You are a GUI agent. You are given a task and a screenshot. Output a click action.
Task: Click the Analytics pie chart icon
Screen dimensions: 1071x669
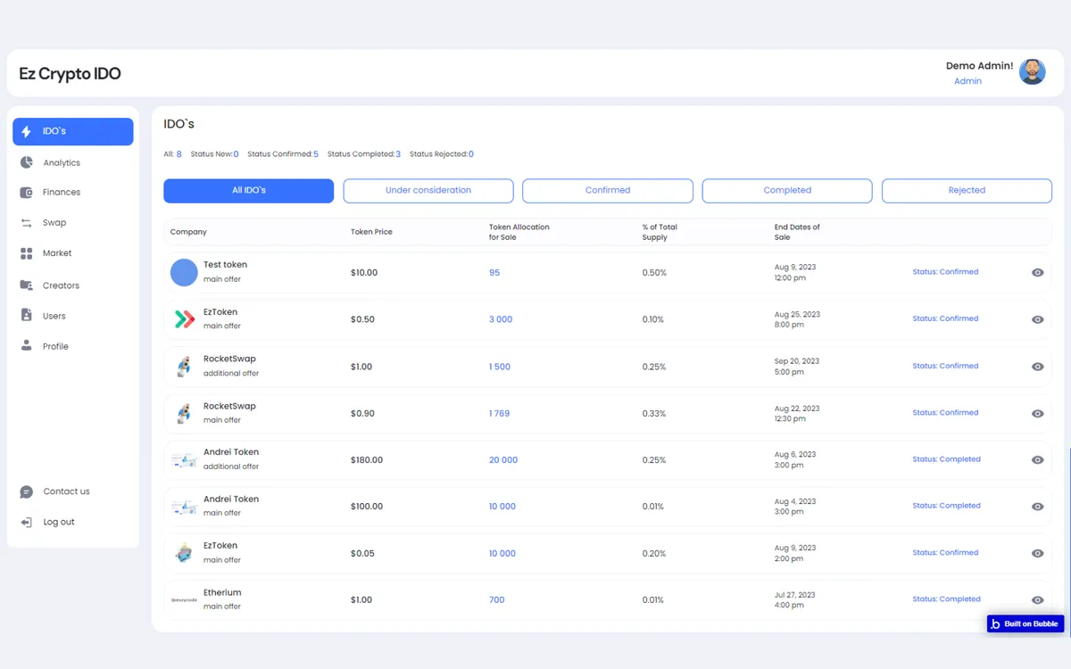[26, 162]
